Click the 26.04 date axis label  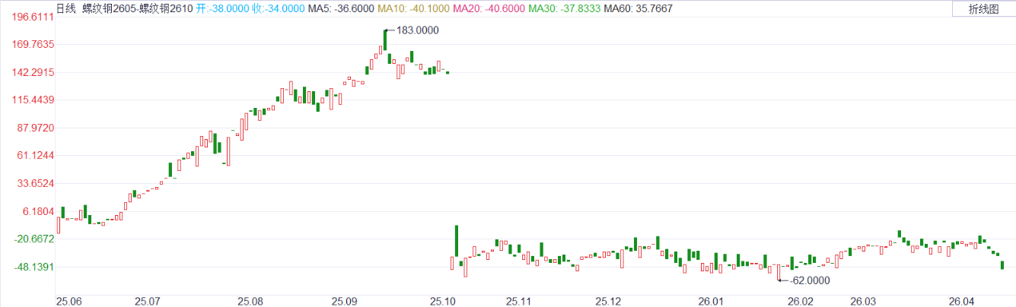(962, 301)
